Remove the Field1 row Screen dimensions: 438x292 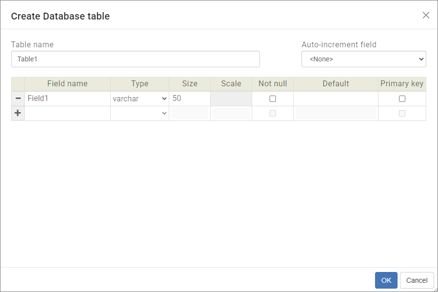[x=18, y=98]
